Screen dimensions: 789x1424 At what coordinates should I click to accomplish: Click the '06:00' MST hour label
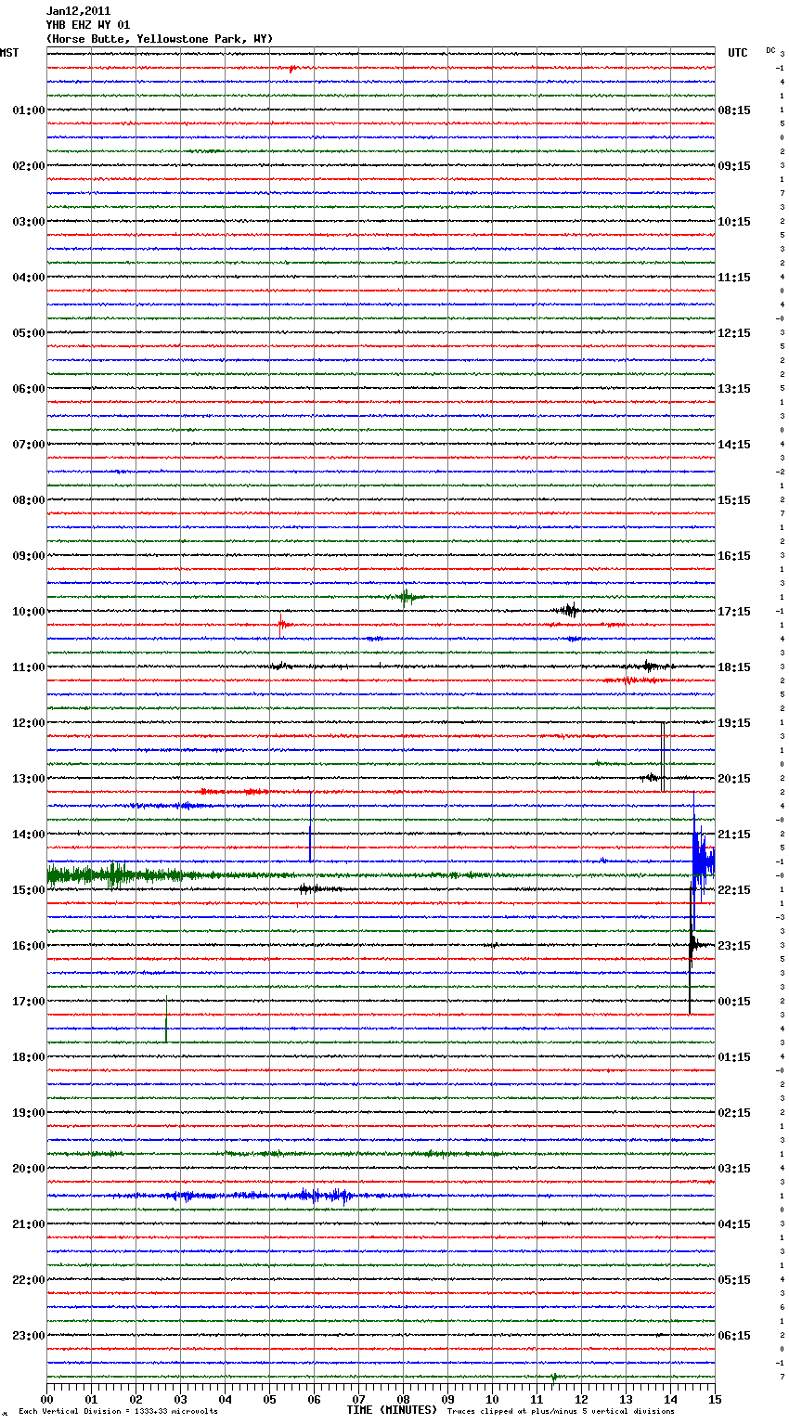(x=29, y=389)
